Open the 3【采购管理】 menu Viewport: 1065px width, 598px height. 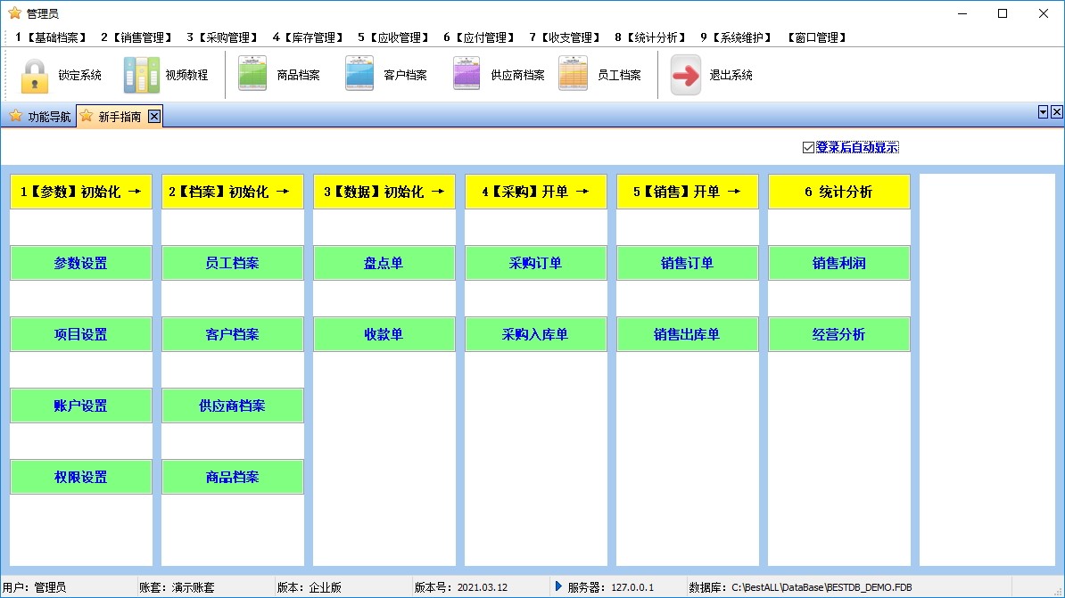(x=221, y=37)
